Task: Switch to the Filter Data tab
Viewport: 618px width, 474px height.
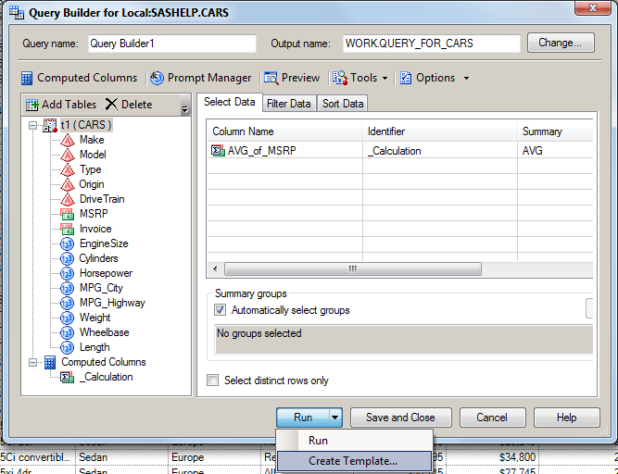Action: point(289,104)
